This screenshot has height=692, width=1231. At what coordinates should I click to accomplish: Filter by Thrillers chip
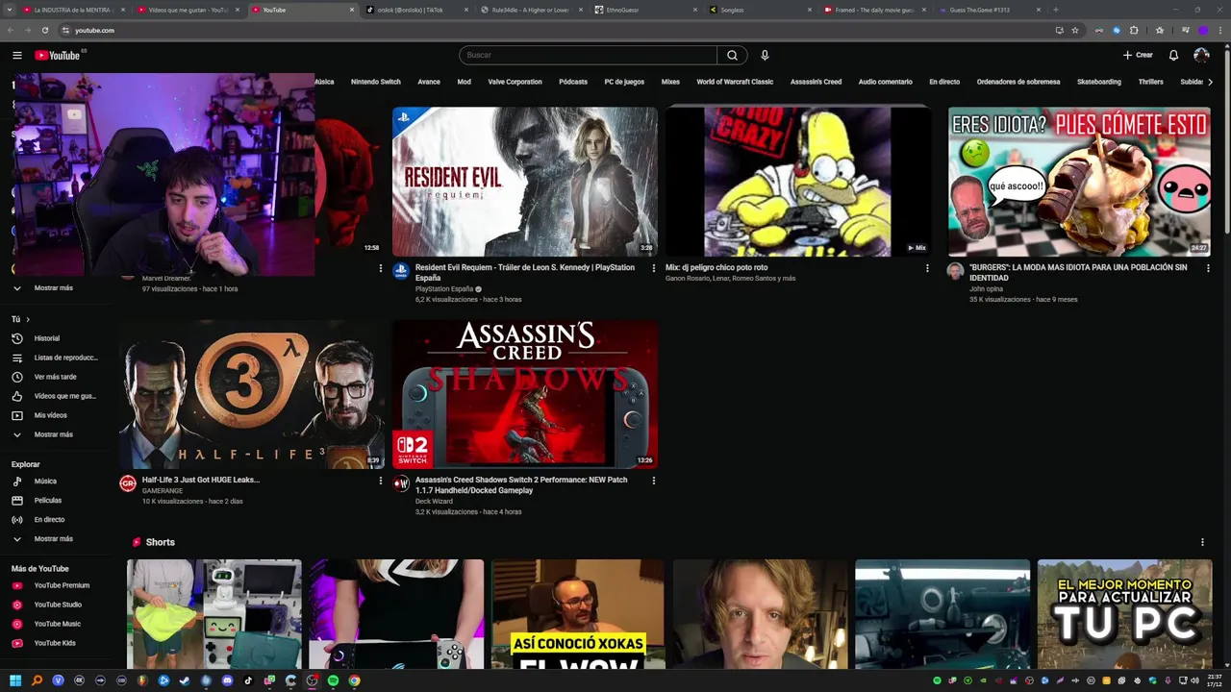click(1150, 82)
